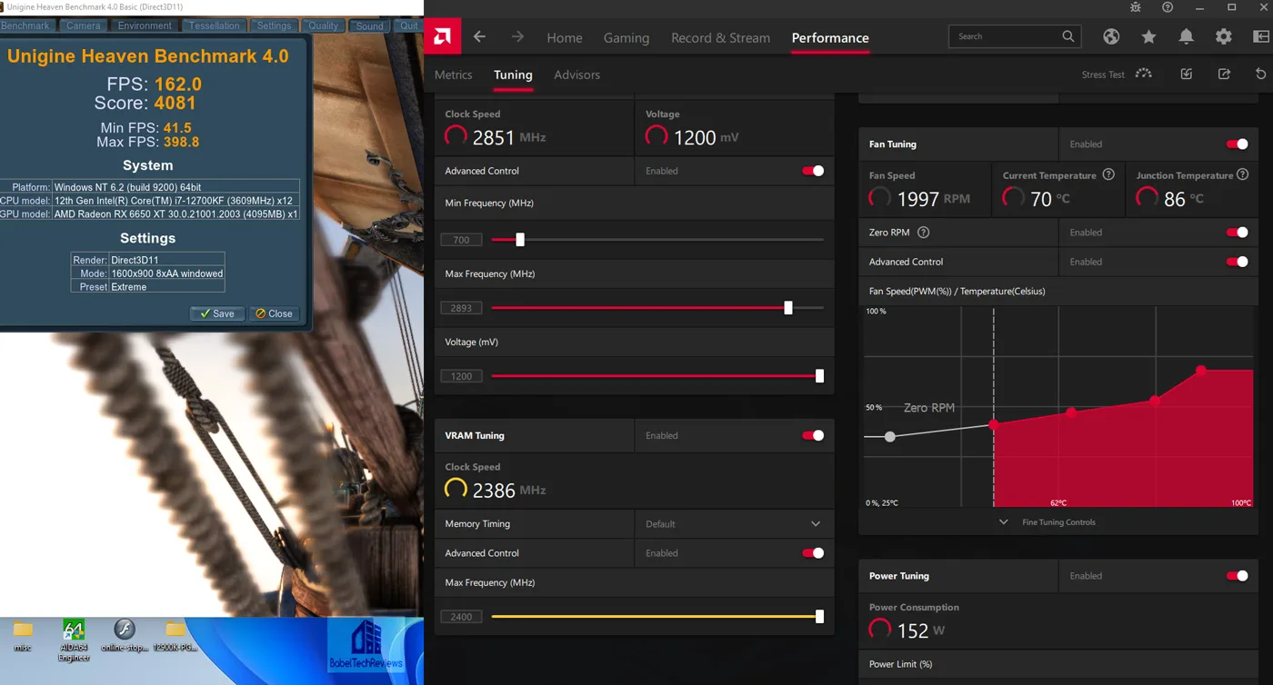Click the Voltage 1200 value box
This screenshot has width=1273, height=685.
461,376
